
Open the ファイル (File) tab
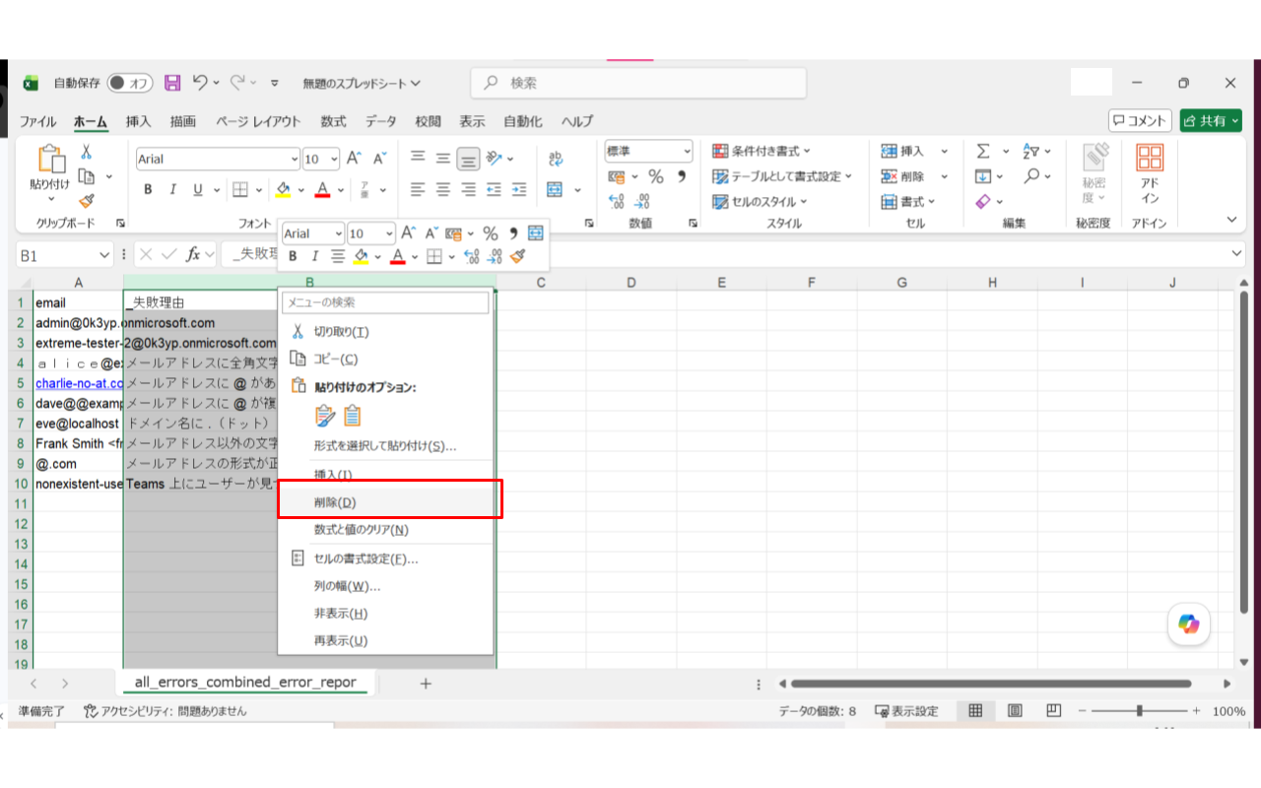coord(38,121)
